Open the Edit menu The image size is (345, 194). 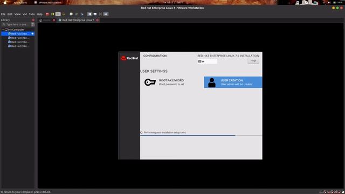[x=10, y=14]
